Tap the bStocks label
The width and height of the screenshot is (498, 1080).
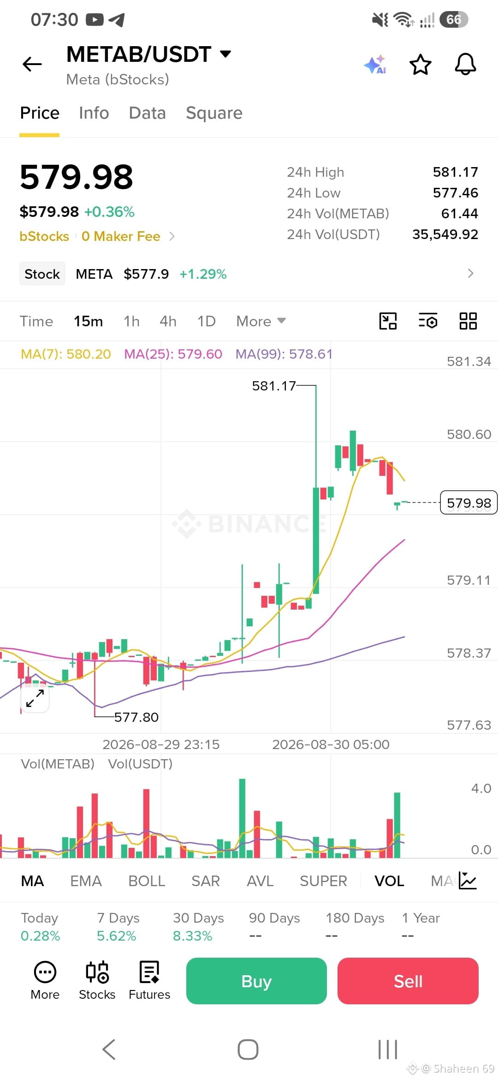[x=44, y=236]
